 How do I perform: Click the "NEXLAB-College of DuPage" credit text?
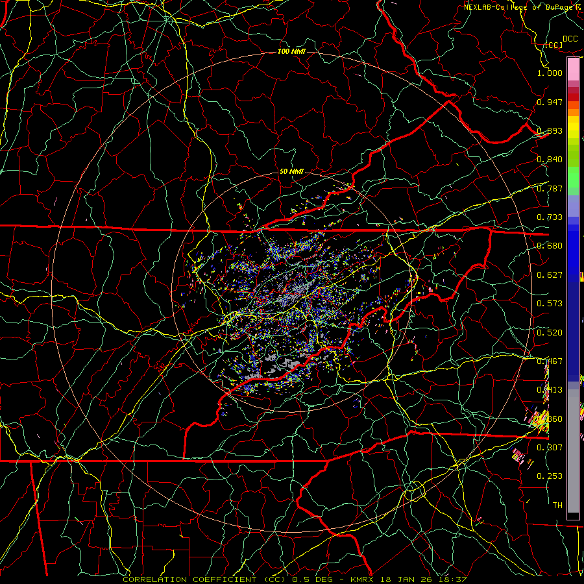pos(520,7)
